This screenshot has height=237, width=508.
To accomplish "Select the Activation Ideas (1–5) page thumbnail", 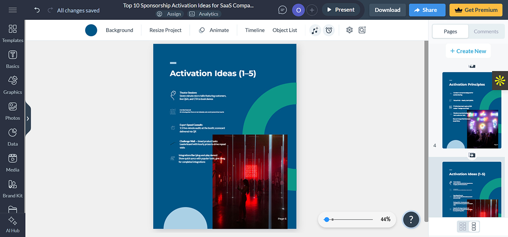I will point(472,189).
